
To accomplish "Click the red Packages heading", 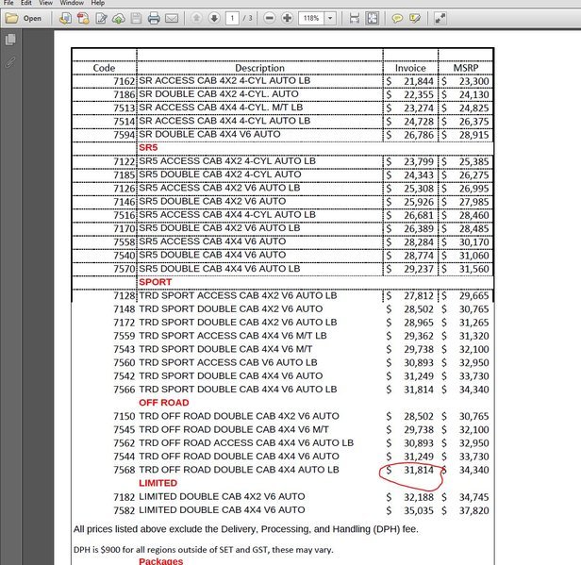I will (x=160, y=561).
